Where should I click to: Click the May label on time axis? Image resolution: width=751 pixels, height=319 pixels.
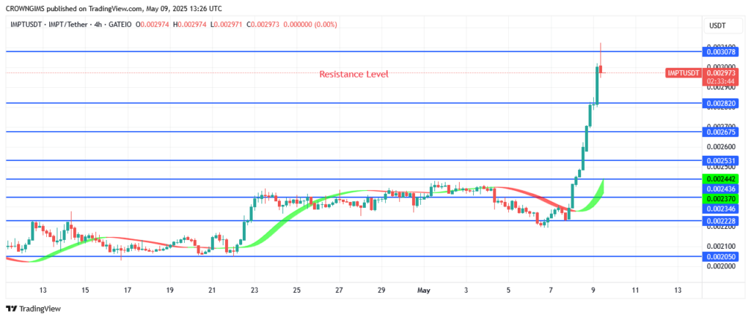424,290
